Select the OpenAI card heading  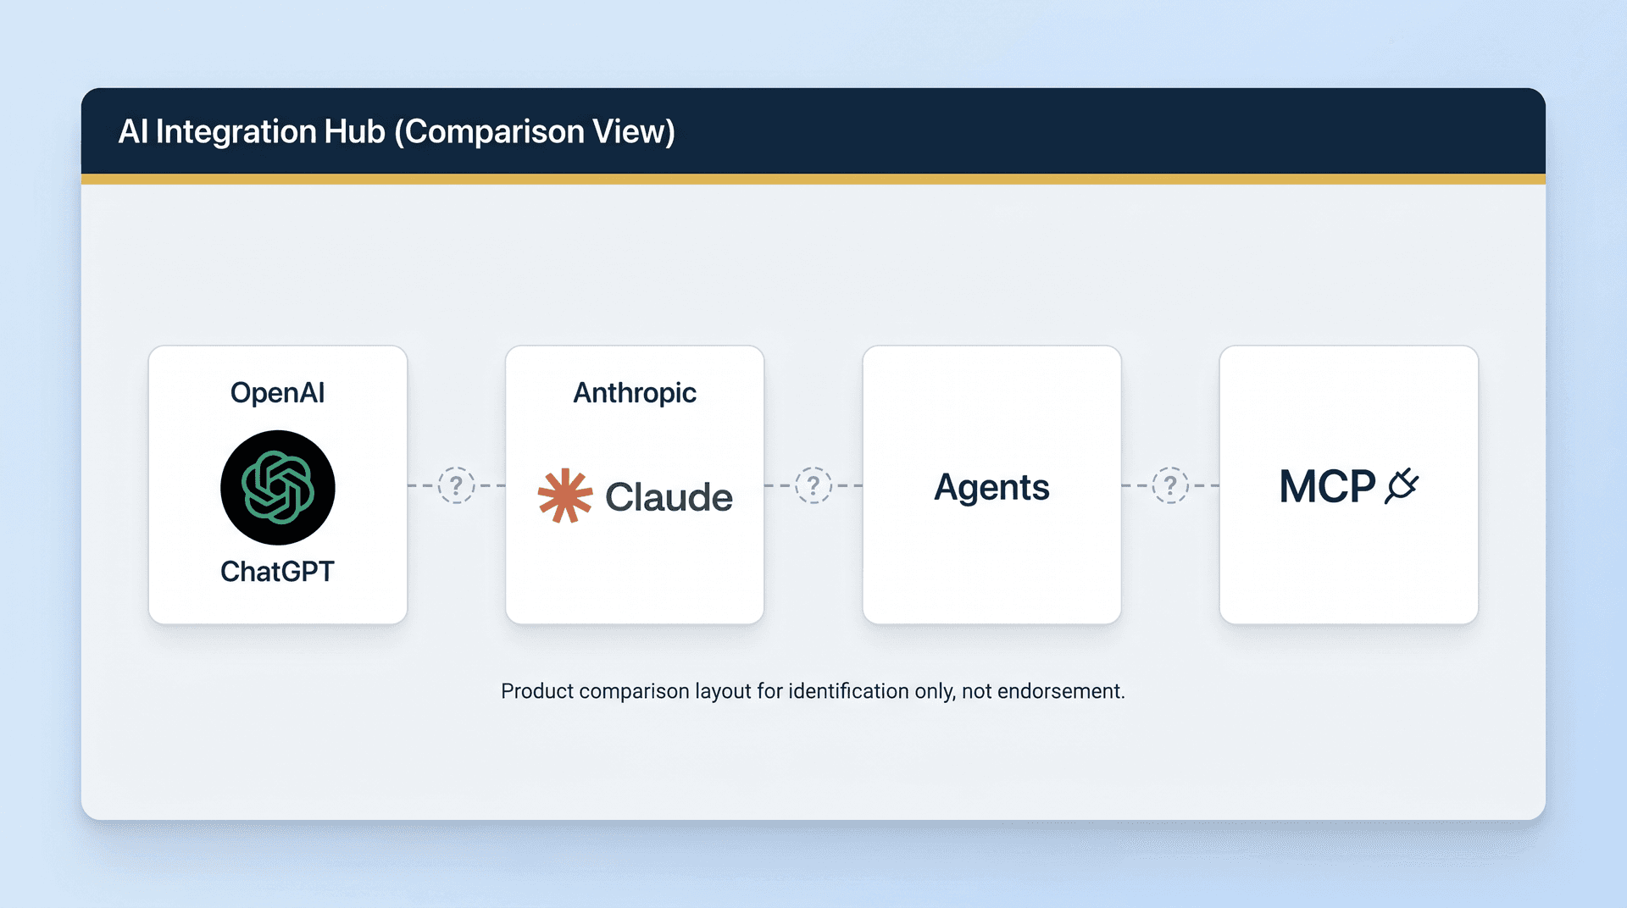pos(278,393)
